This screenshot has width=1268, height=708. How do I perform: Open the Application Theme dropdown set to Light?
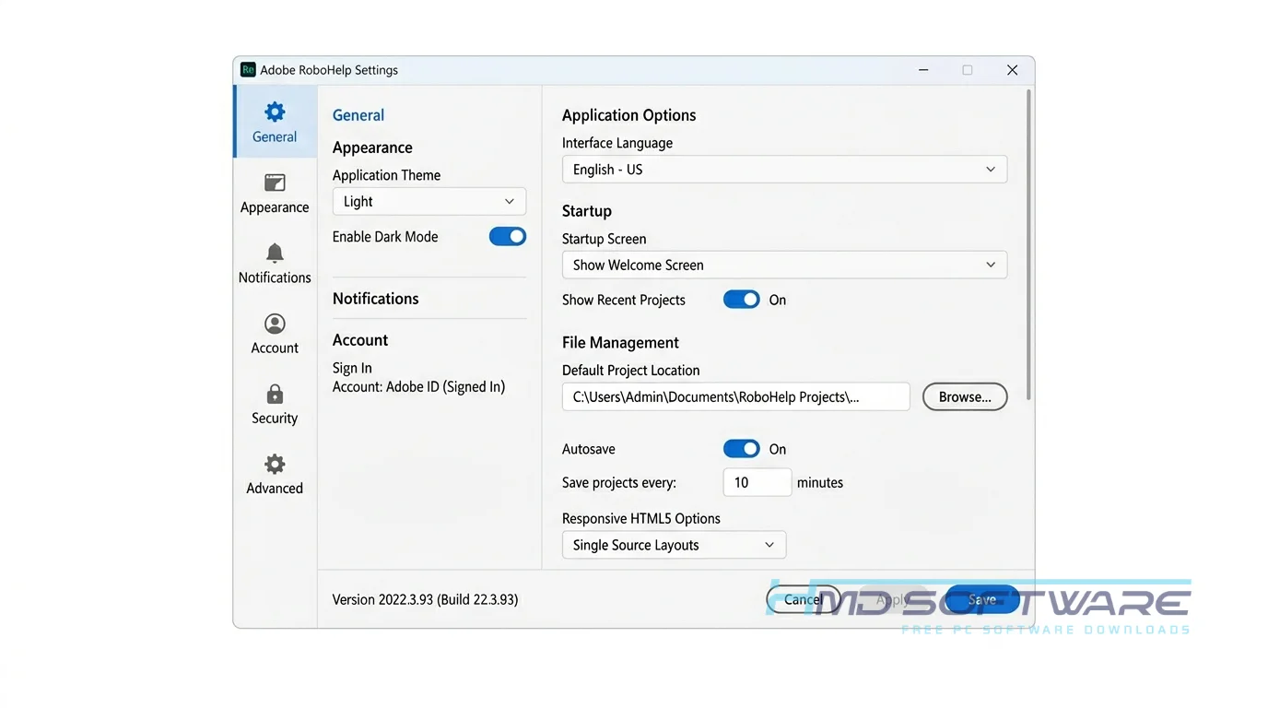coord(429,202)
